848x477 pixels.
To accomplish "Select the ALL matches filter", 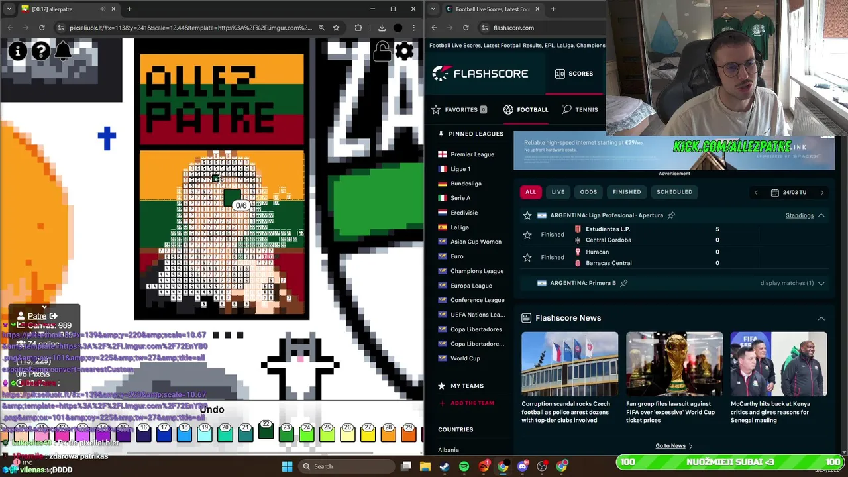I will (x=531, y=192).
